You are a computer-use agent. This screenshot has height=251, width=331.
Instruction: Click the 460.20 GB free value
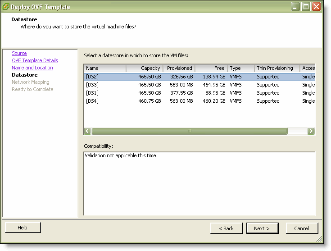pyautogui.click(x=214, y=101)
